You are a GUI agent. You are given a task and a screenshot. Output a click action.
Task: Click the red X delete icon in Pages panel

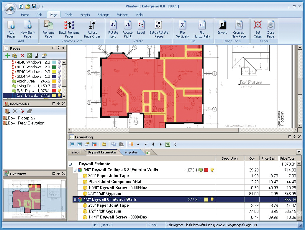tap(22, 56)
